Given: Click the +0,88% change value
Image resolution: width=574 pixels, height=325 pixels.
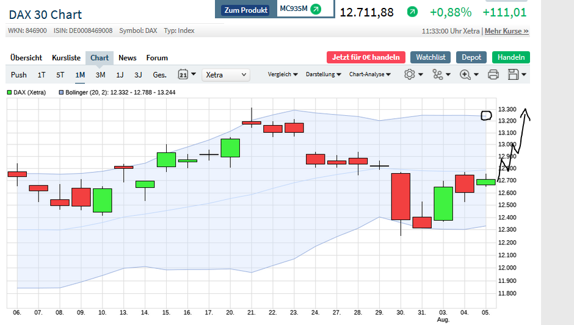Looking at the screenshot, I should pyautogui.click(x=451, y=12).
